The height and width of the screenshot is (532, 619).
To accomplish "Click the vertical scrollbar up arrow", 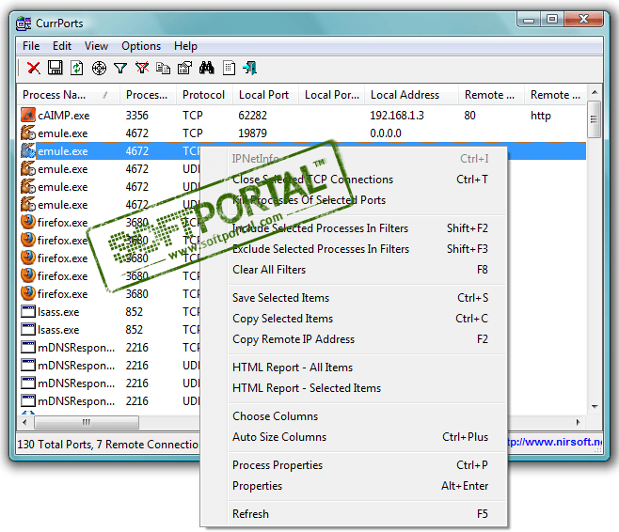I will 595,93.
